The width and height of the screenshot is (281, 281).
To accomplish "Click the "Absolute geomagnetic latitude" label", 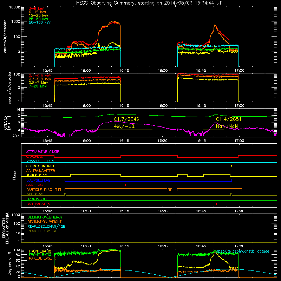I will pos(243,251).
